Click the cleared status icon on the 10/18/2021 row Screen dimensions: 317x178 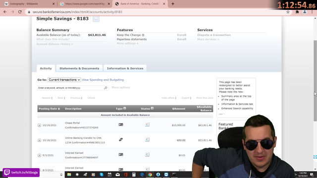(147, 139)
